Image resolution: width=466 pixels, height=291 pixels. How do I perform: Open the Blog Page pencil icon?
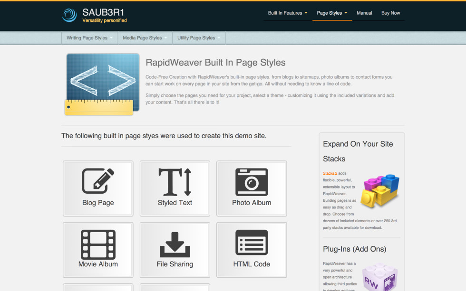tap(98, 181)
